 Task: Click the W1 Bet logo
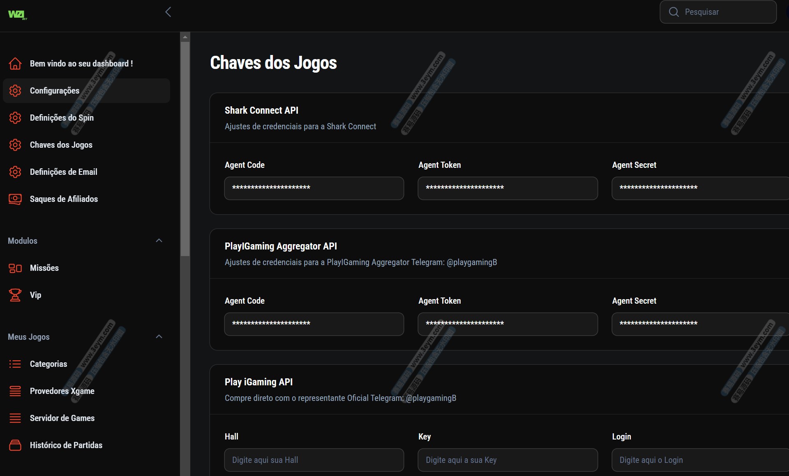tap(17, 15)
